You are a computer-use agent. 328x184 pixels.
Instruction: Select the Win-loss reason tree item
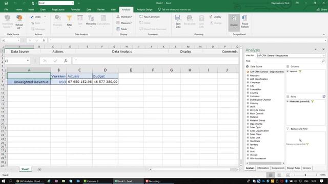(x=258, y=158)
